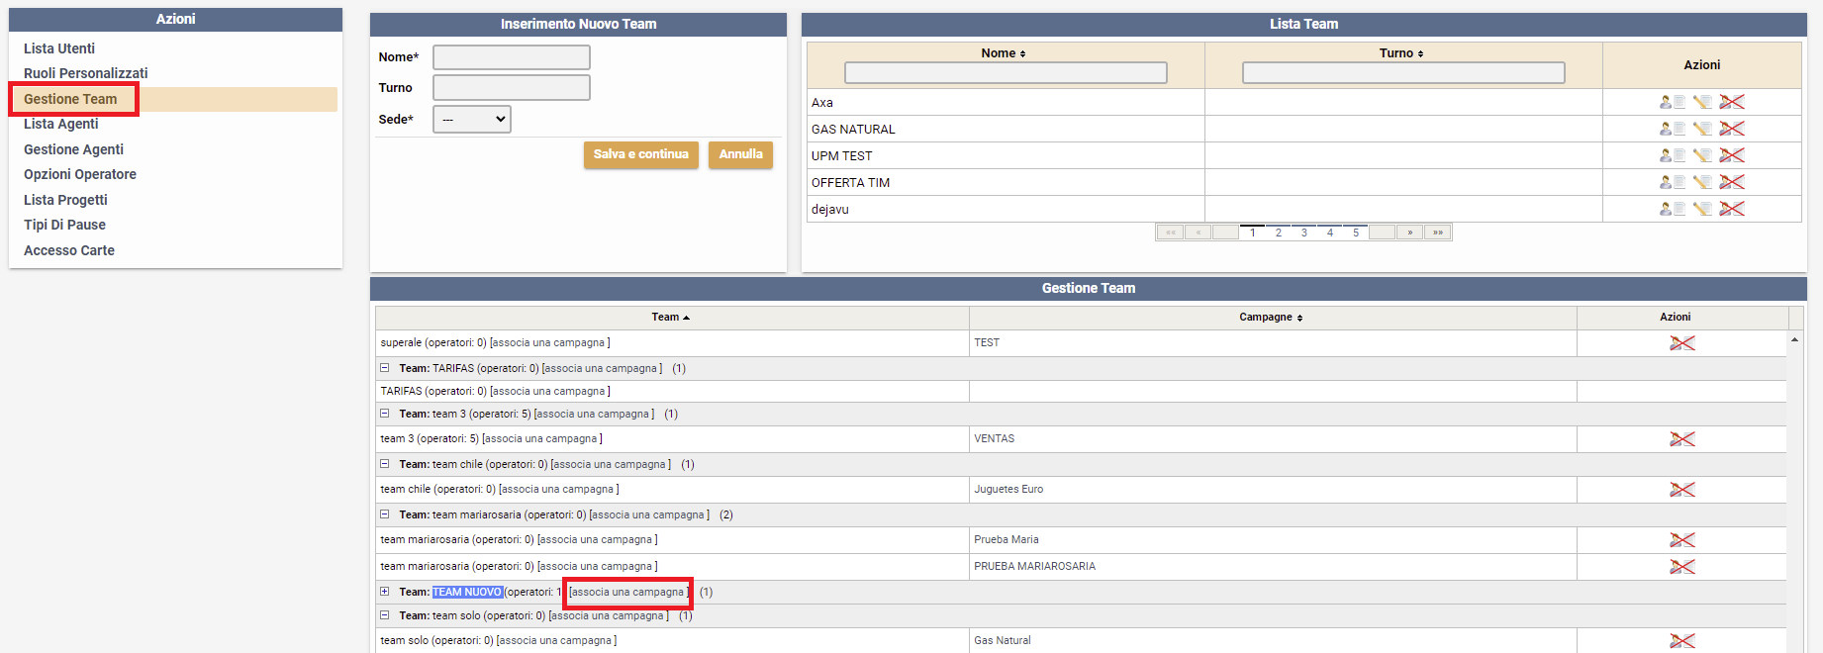Open the view members icon for dejavu
This screenshot has width=1823, height=653.
(x=1672, y=209)
